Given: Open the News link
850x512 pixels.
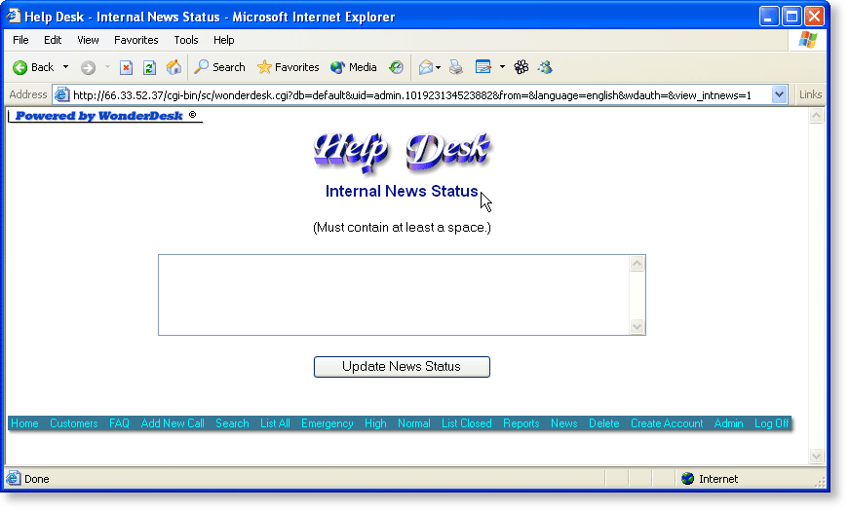Looking at the screenshot, I should point(563,423).
